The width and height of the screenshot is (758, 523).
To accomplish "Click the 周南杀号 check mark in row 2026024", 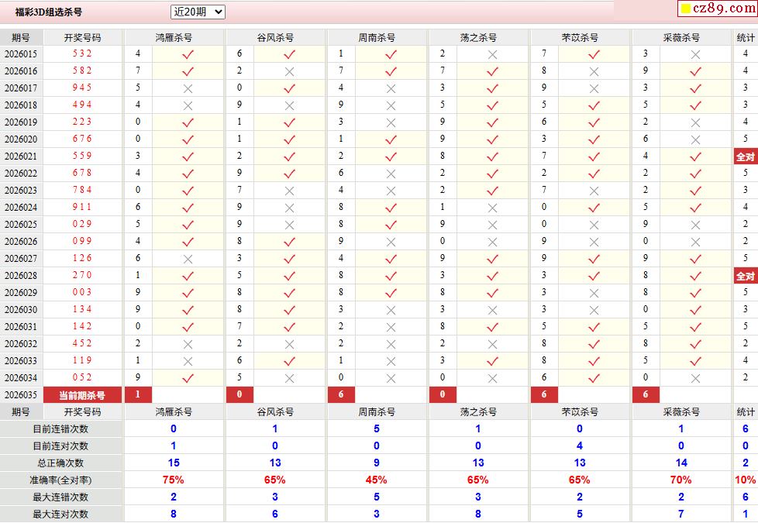I will [x=391, y=208].
